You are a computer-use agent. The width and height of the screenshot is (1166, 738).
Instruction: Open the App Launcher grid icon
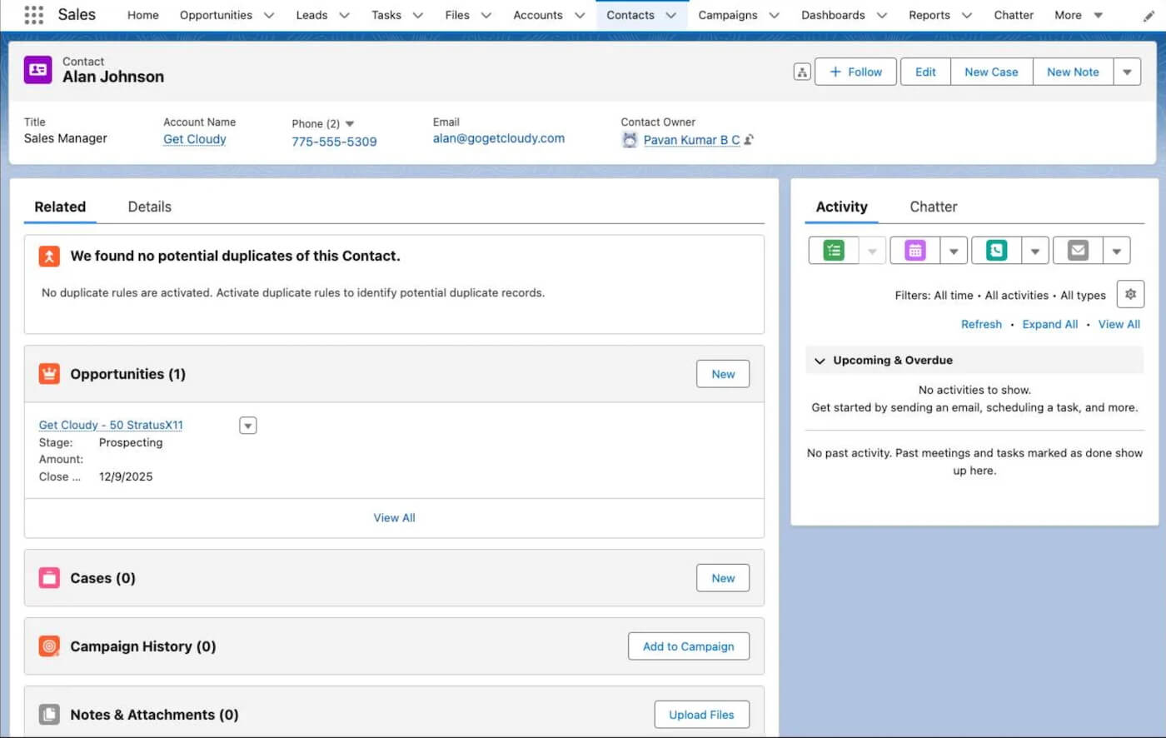pos(33,15)
